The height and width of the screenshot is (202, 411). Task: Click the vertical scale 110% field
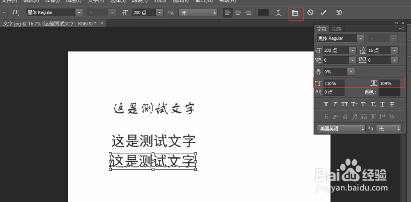[x=334, y=84]
